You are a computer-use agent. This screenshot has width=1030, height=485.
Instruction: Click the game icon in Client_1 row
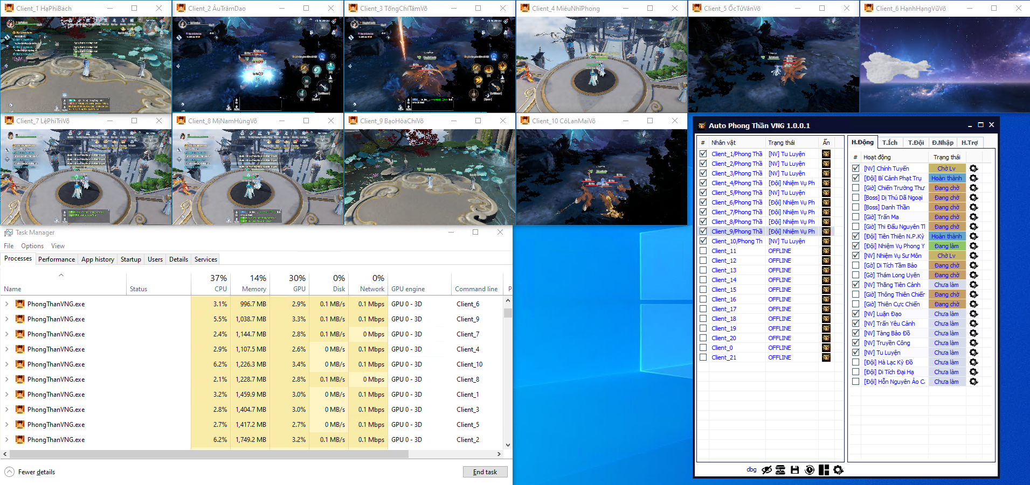[826, 154]
